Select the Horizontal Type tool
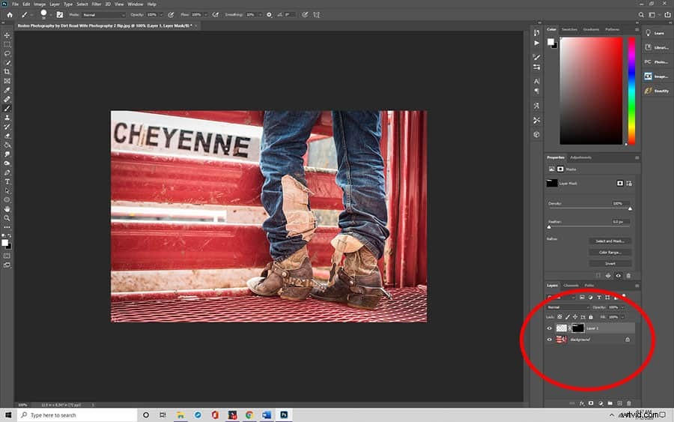Screen dimensions: 674x422 pyautogui.click(x=7, y=181)
